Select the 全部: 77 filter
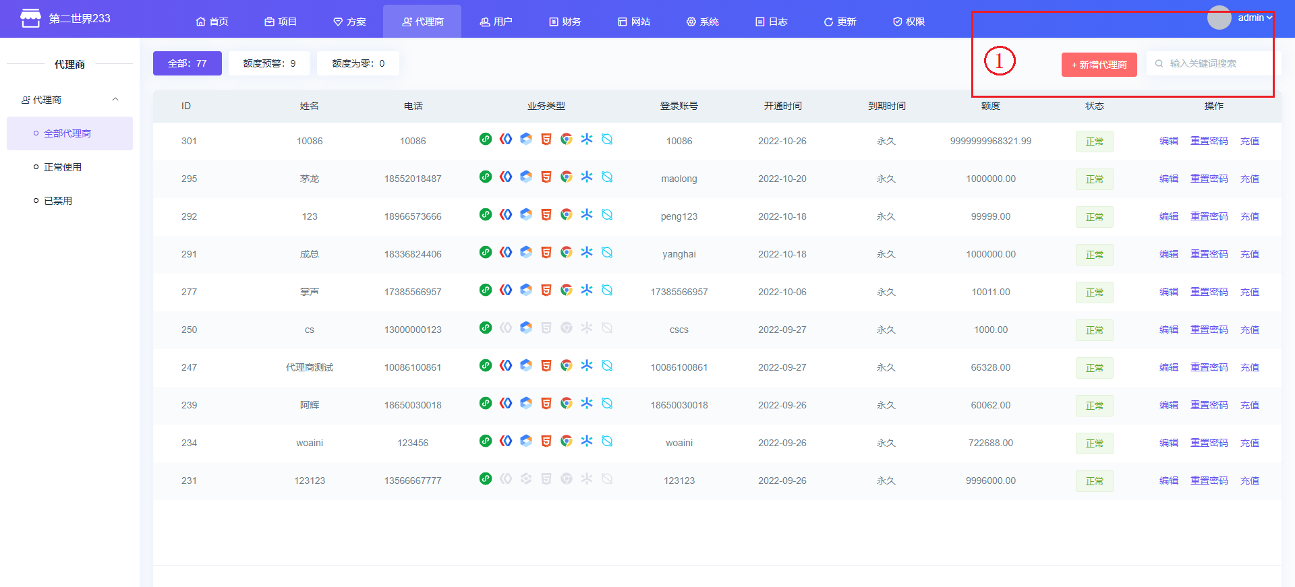1295x587 pixels. point(188,63)
